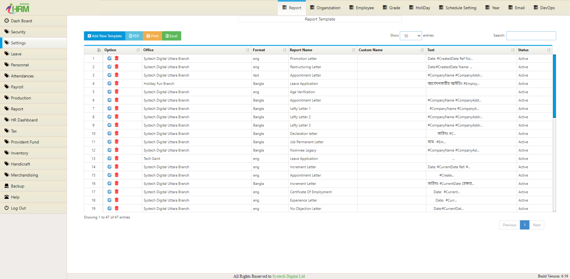Click the Systech HRM logo
Image resolution: width=570 pixels, height=279 pixels.
17,8
